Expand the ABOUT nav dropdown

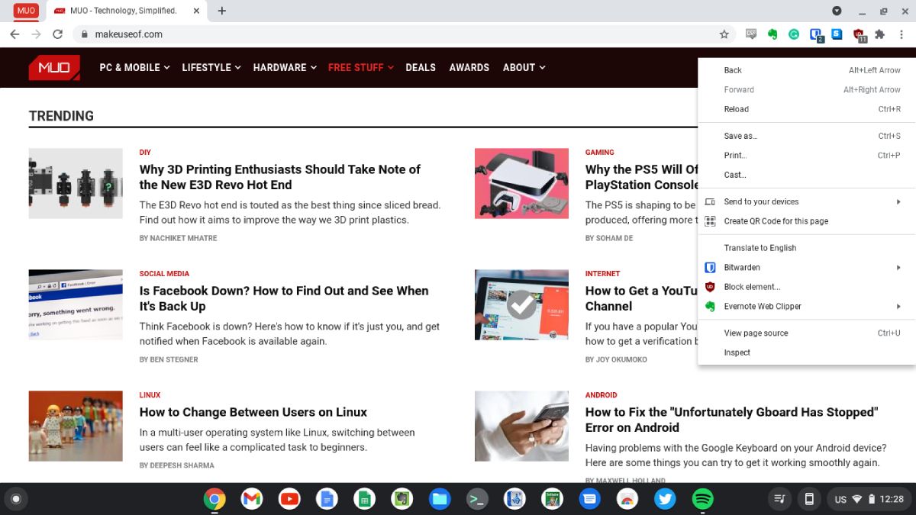pos(524,67)
